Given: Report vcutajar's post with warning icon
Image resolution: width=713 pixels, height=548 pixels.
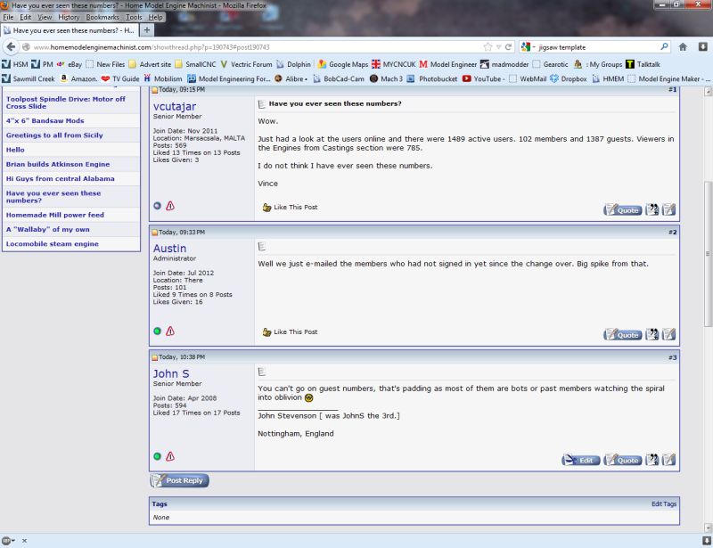Looking at the screenshot, I should (x=170, y=206).
